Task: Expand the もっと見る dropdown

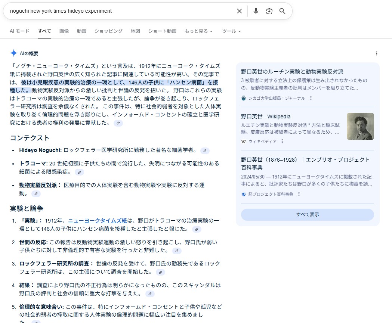Action: click(198, 31)
